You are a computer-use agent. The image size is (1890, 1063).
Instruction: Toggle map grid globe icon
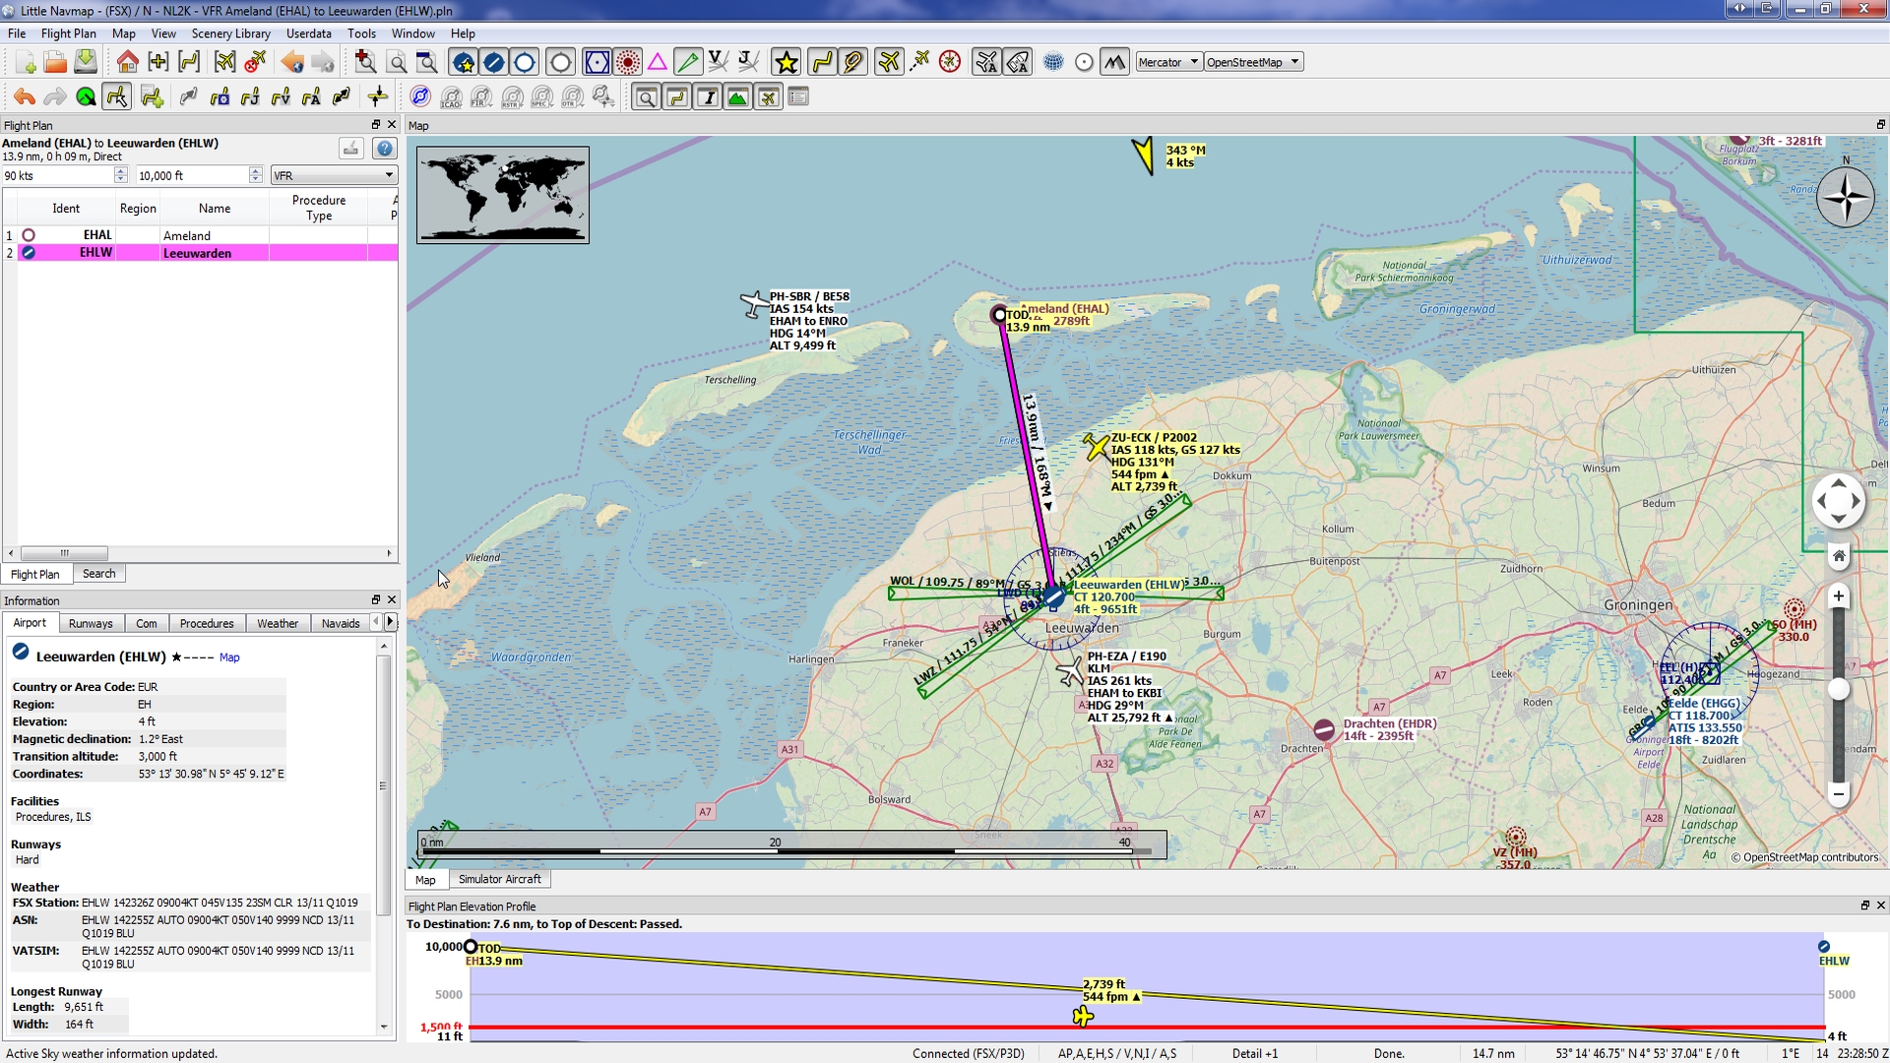(1053, 62)
